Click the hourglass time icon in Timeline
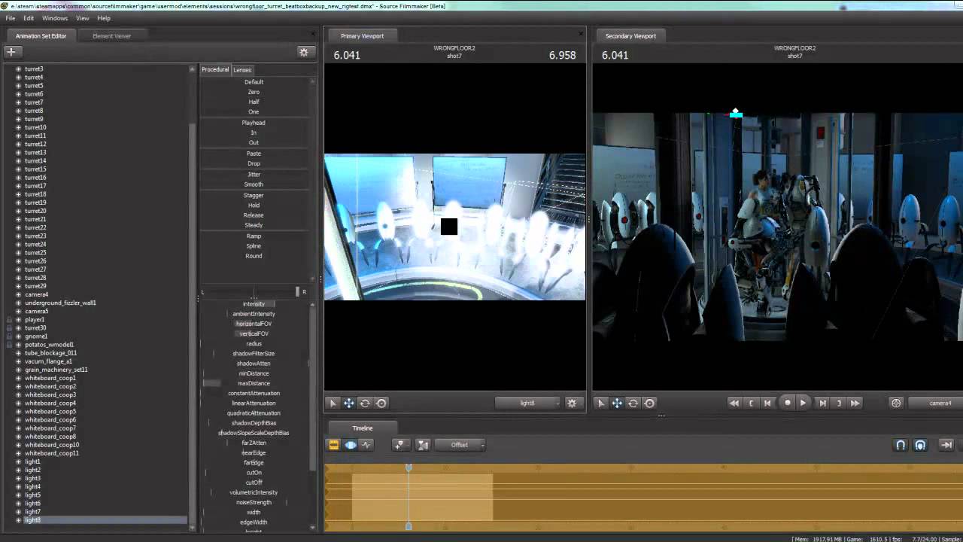Screen dimensions: 963x542 click(423, 445)
